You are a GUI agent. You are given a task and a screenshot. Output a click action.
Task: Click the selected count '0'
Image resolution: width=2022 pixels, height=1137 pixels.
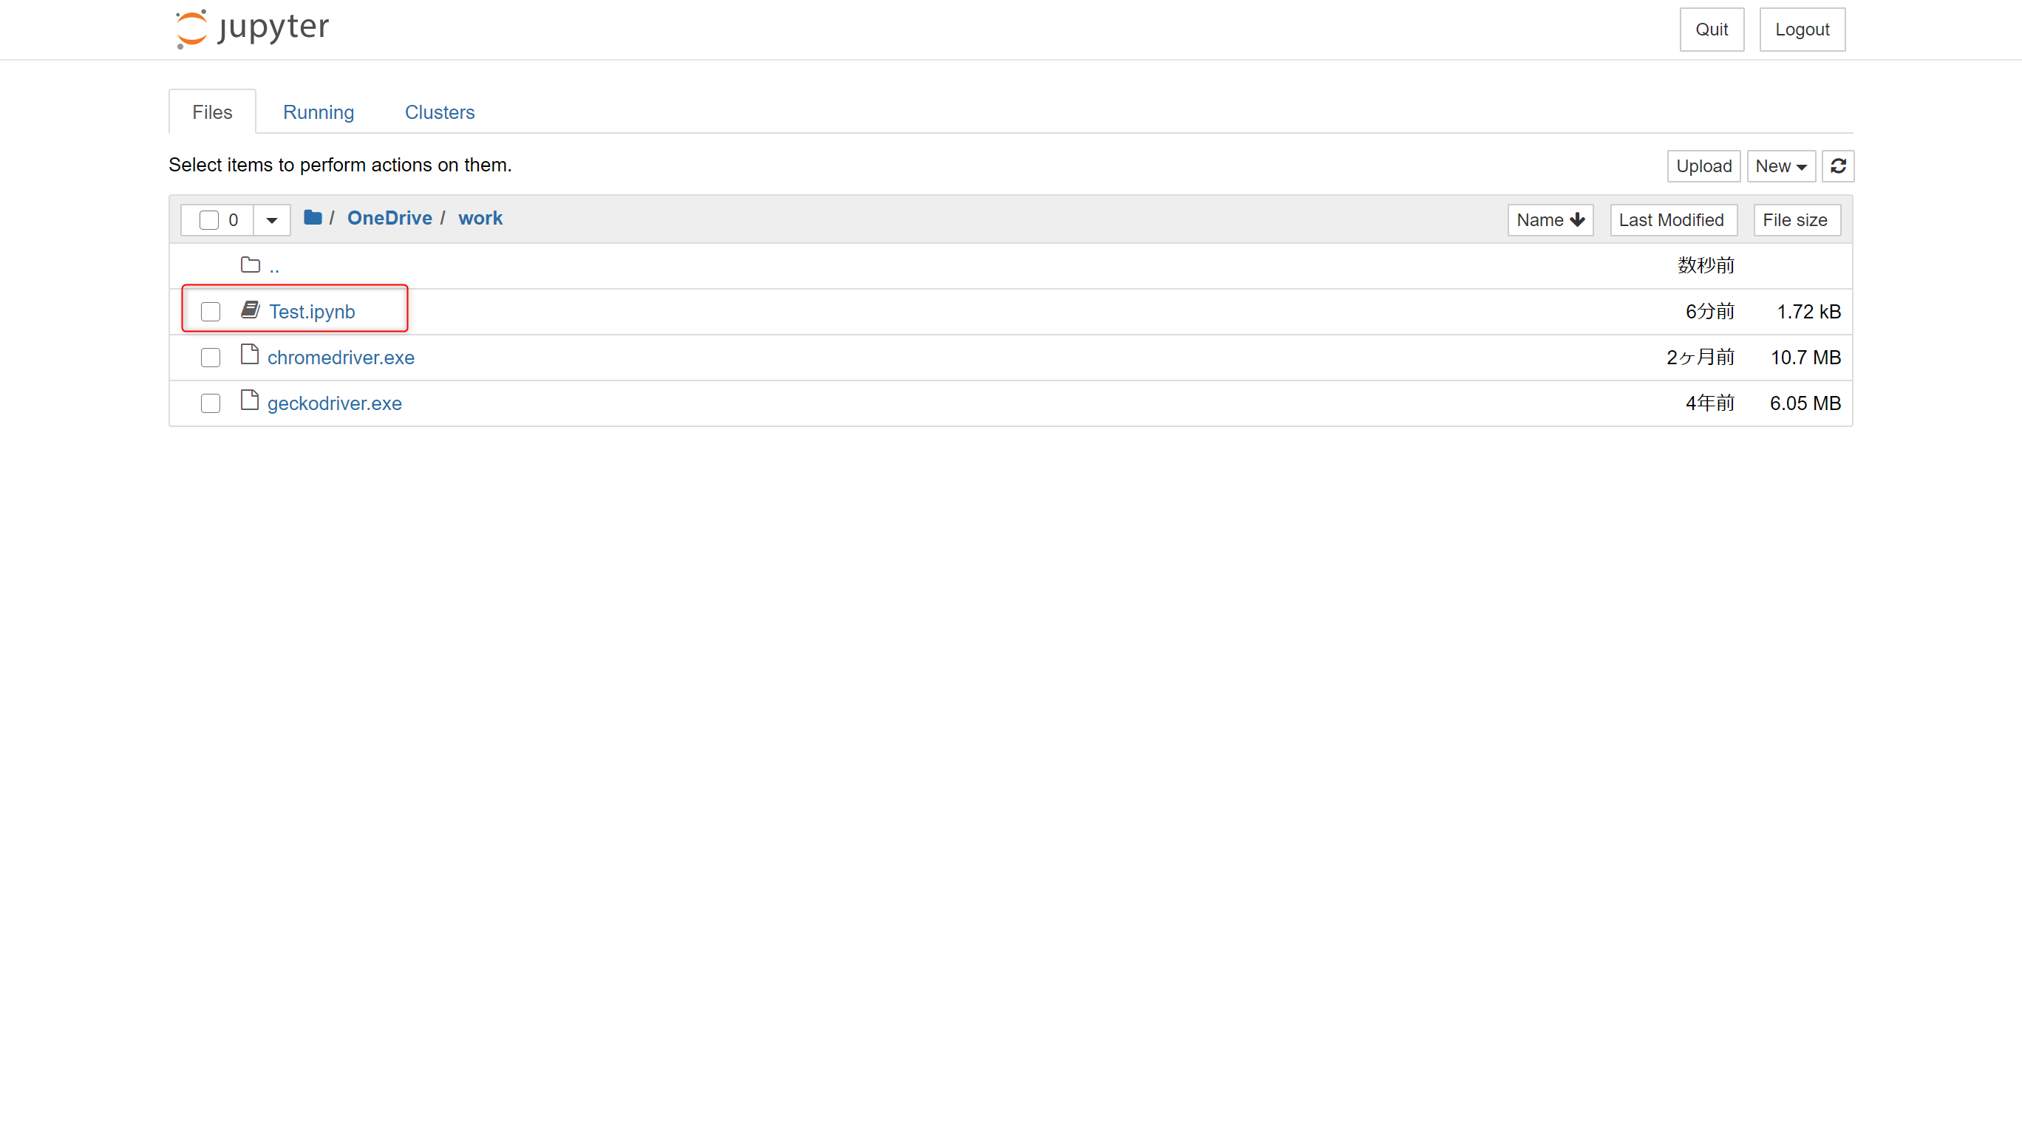233,220
